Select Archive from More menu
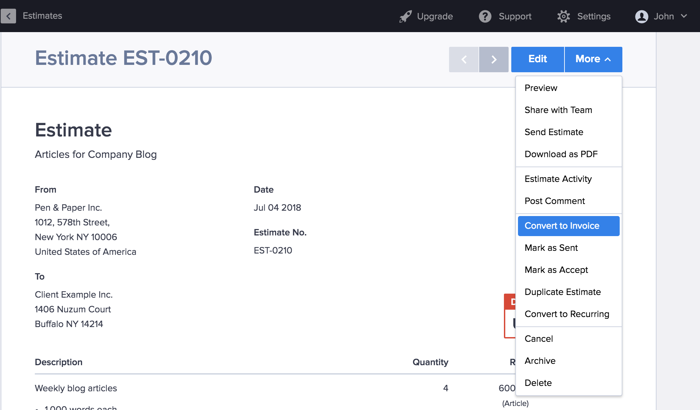 coord(540,361)
